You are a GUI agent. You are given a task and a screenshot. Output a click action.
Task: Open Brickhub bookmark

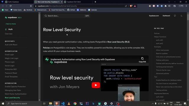click(x=28, y=10)
